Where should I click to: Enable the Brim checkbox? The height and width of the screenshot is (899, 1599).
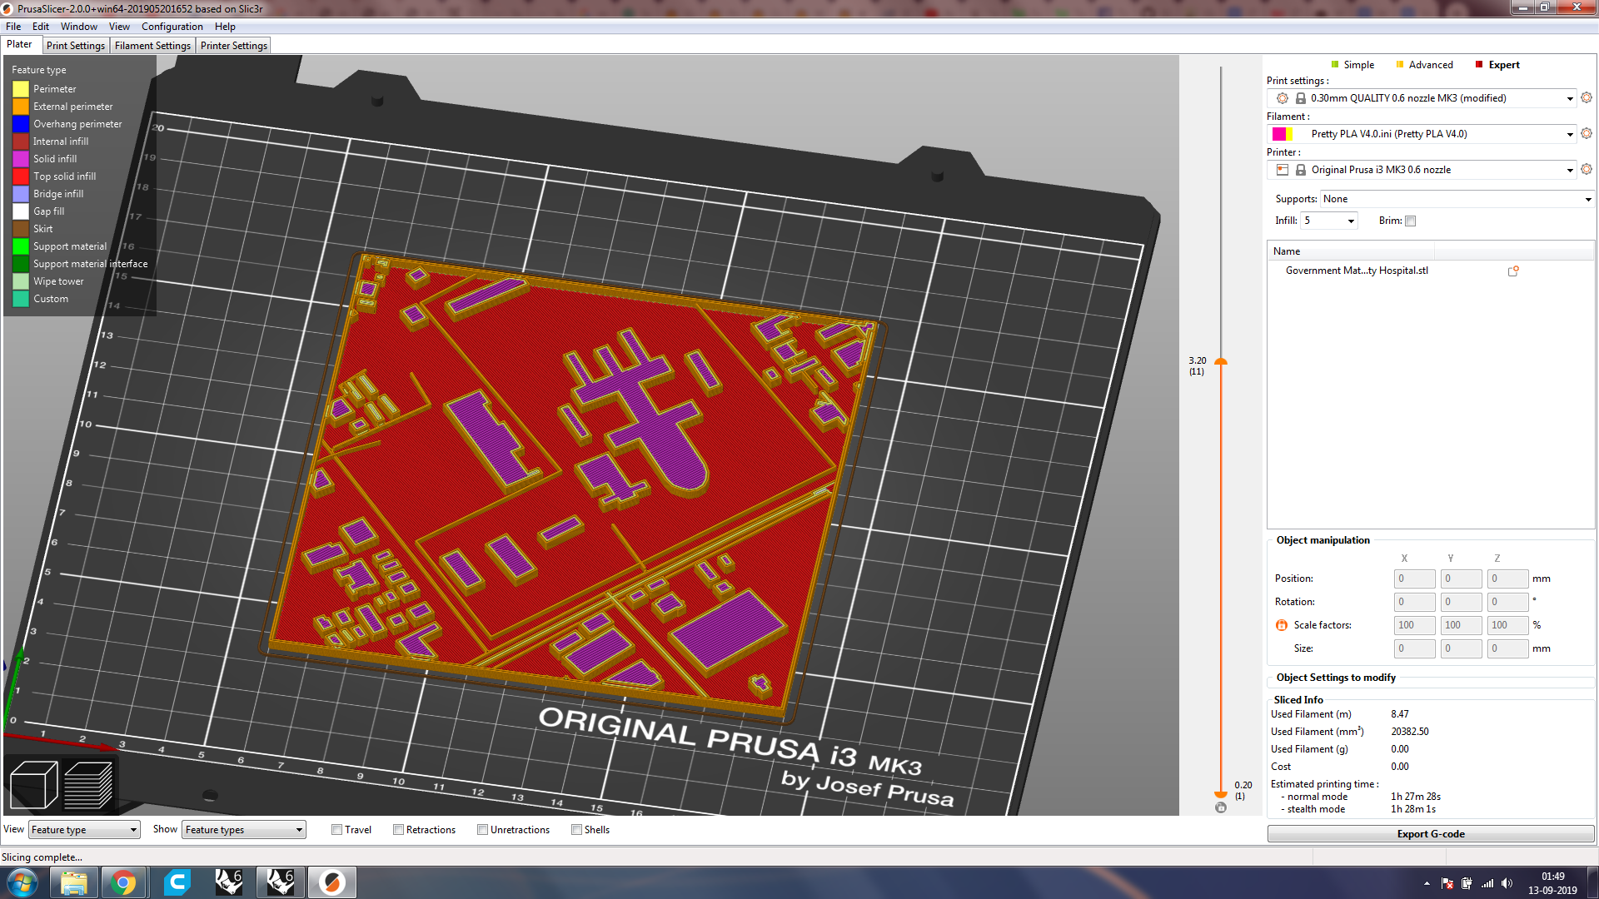(1411, 221)
